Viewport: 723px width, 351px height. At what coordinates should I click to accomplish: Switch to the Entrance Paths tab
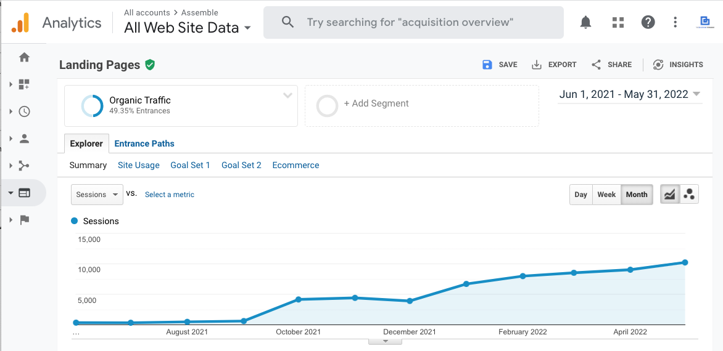click(144, 143)
